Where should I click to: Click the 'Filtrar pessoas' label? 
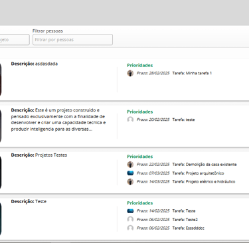pos(48,31)
